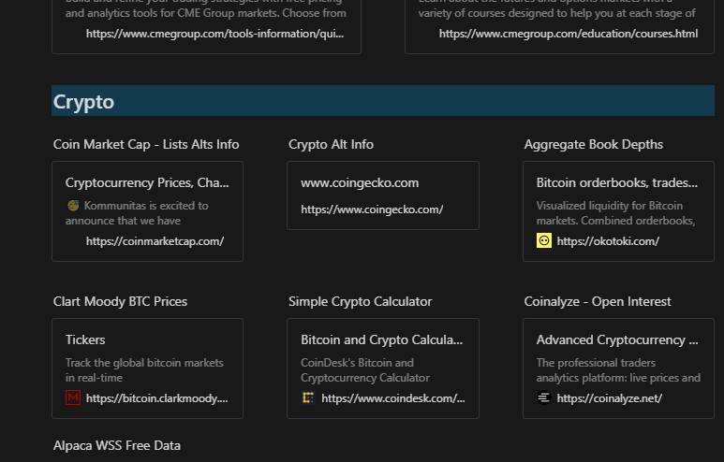Open the cmegroup education courses URL link
This screenshot has height=462, width=724.
pos(569,34)
